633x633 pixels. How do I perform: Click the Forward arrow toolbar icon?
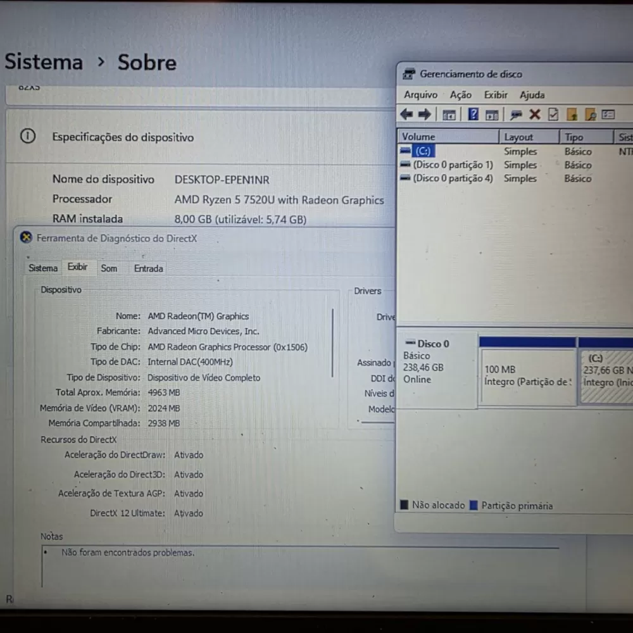pyautogui.click(x=424, y=115)
